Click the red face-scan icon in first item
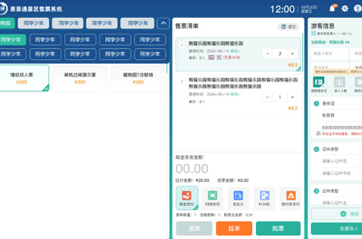This screenshot has width=362, height=239. coord(219,58)
